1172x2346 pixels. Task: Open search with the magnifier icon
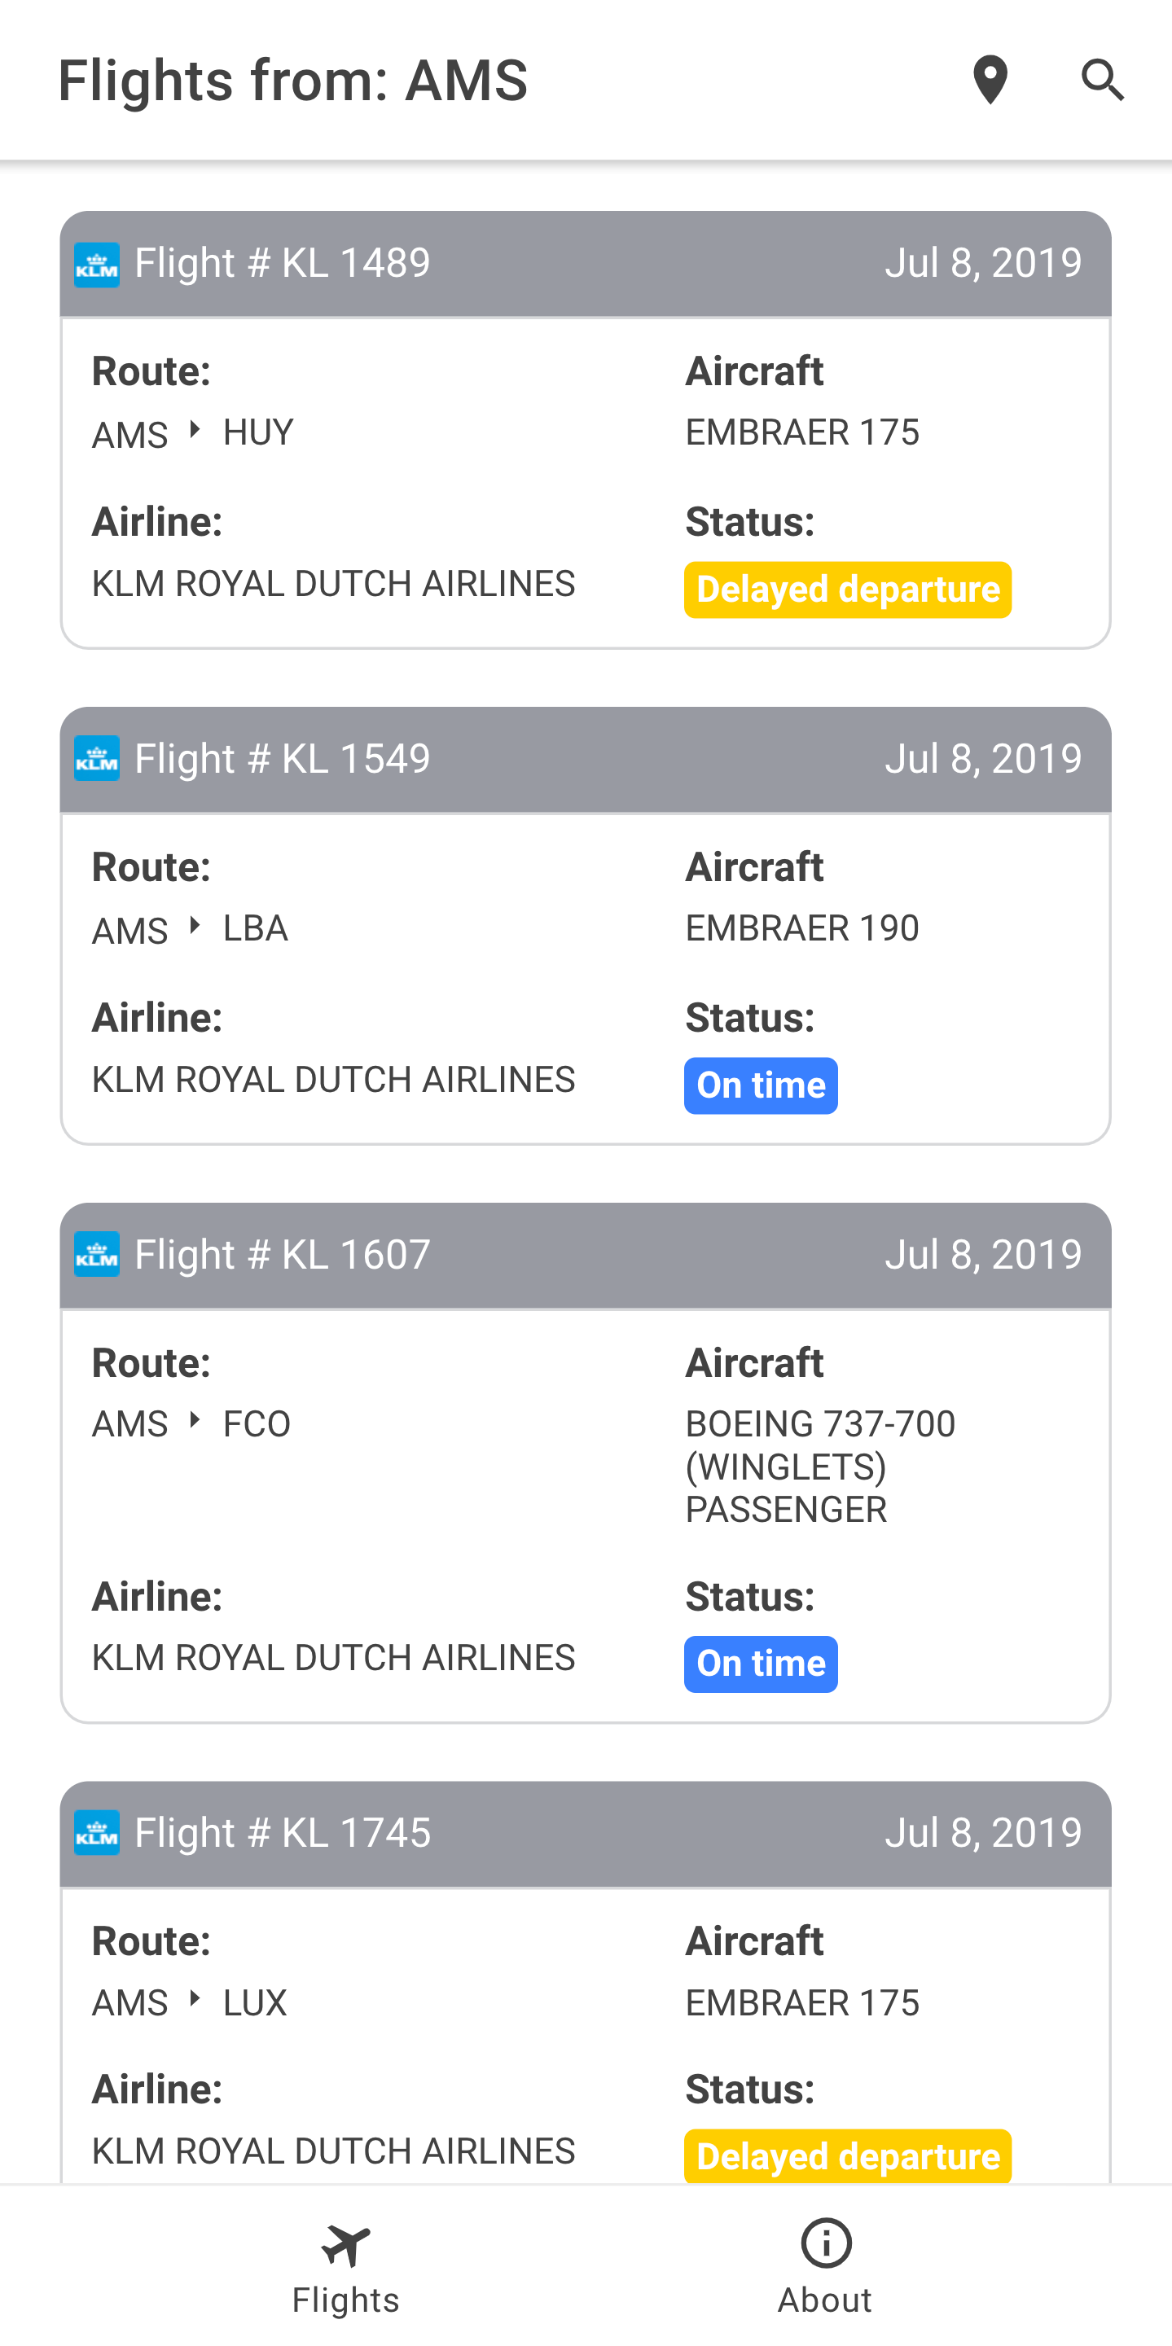[x=1103, y=80]
